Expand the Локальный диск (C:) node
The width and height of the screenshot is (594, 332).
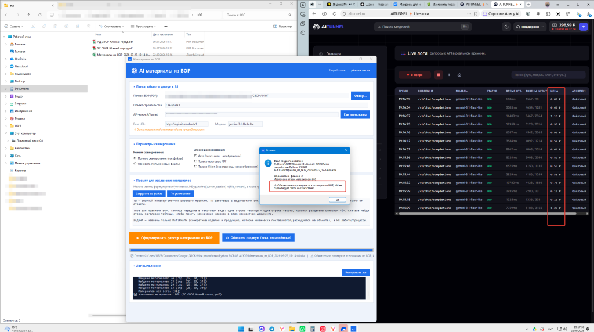point(8,140)
